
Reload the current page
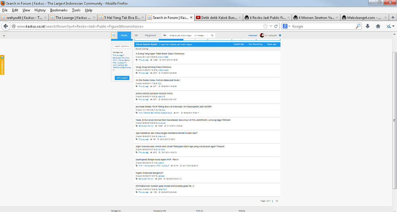tap(276, 26)
